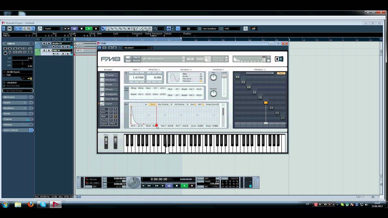Viewport: 388px width, 218px height.
Task: Select the Object Selection arrow tool
Action: (x=103, y=28)
